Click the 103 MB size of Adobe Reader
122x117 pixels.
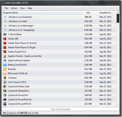pos(88,52)
